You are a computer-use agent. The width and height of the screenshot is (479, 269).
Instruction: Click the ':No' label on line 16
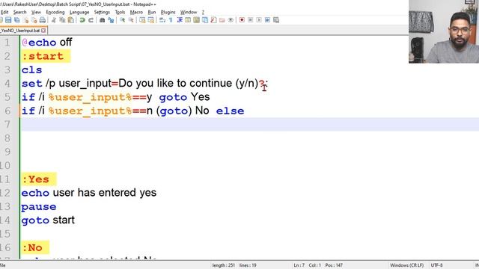pos(32,247)
